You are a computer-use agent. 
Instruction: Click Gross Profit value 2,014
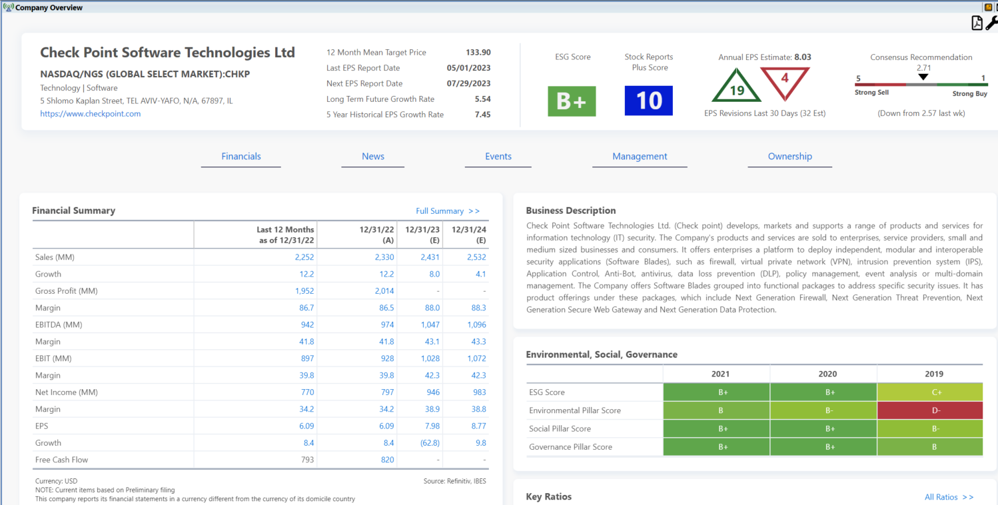click(x=384, y=291)
